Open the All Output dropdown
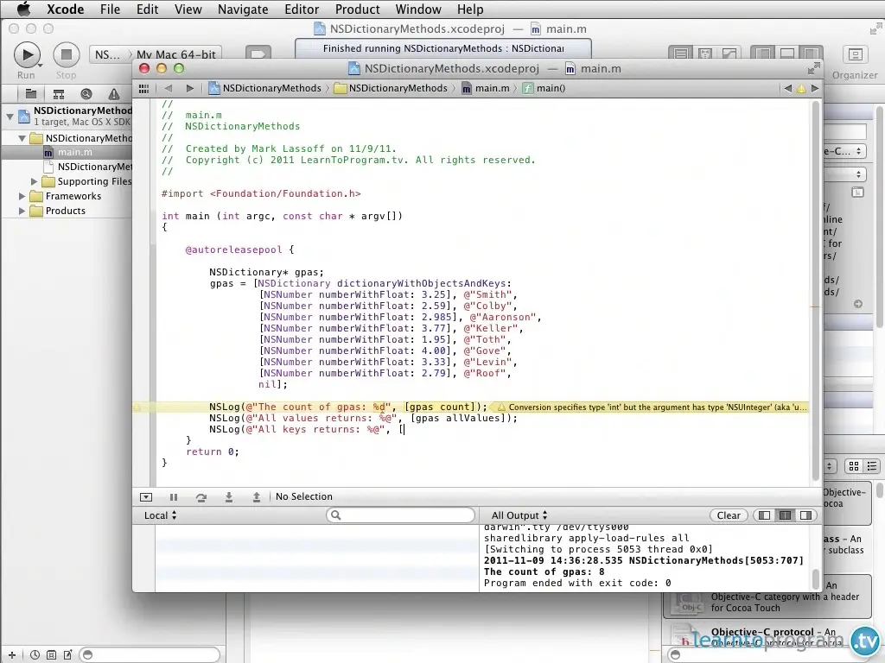The image size is (885, 663). [519, 515]
